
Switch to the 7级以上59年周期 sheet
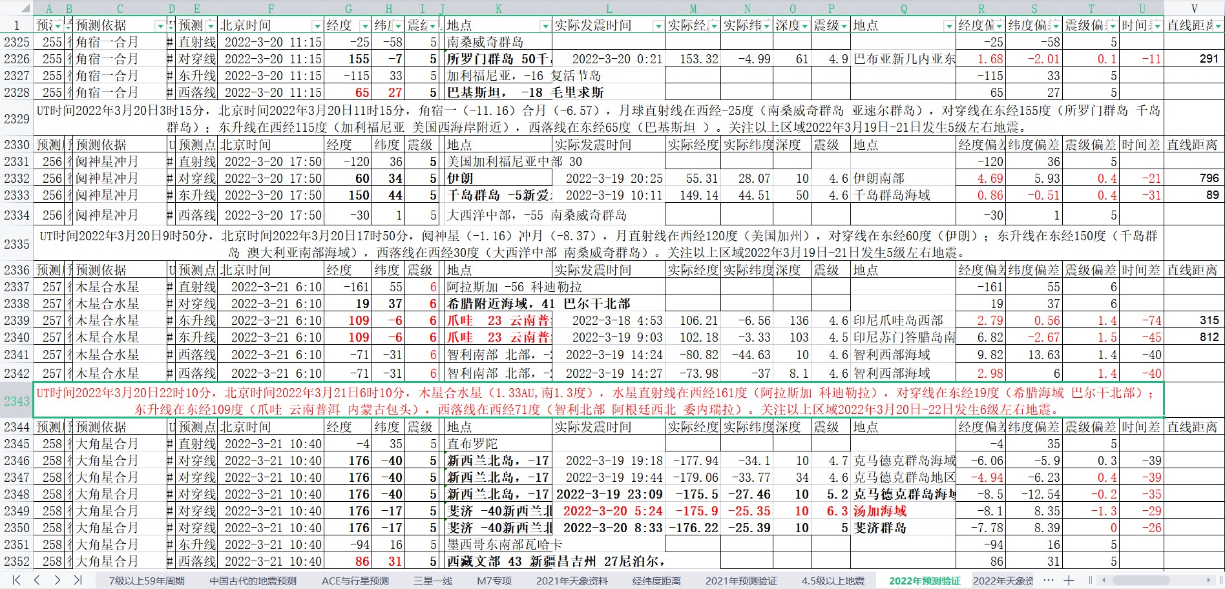click(x=147, y=581)
